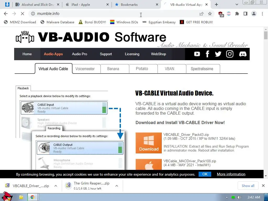Open Malware Database bookmark

tap(57, 22)
